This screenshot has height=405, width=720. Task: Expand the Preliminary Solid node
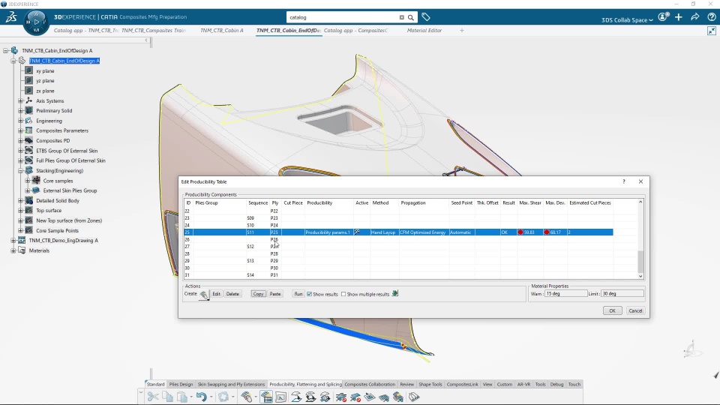coord(21,111)
